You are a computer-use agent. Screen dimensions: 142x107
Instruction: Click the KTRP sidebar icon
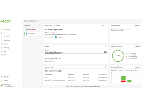click(x=1, y=51)
